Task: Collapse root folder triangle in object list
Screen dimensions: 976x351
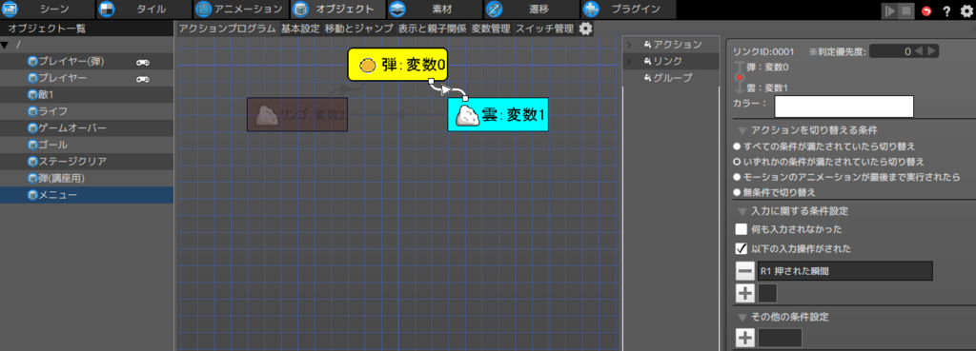Action: coord(5,45)
